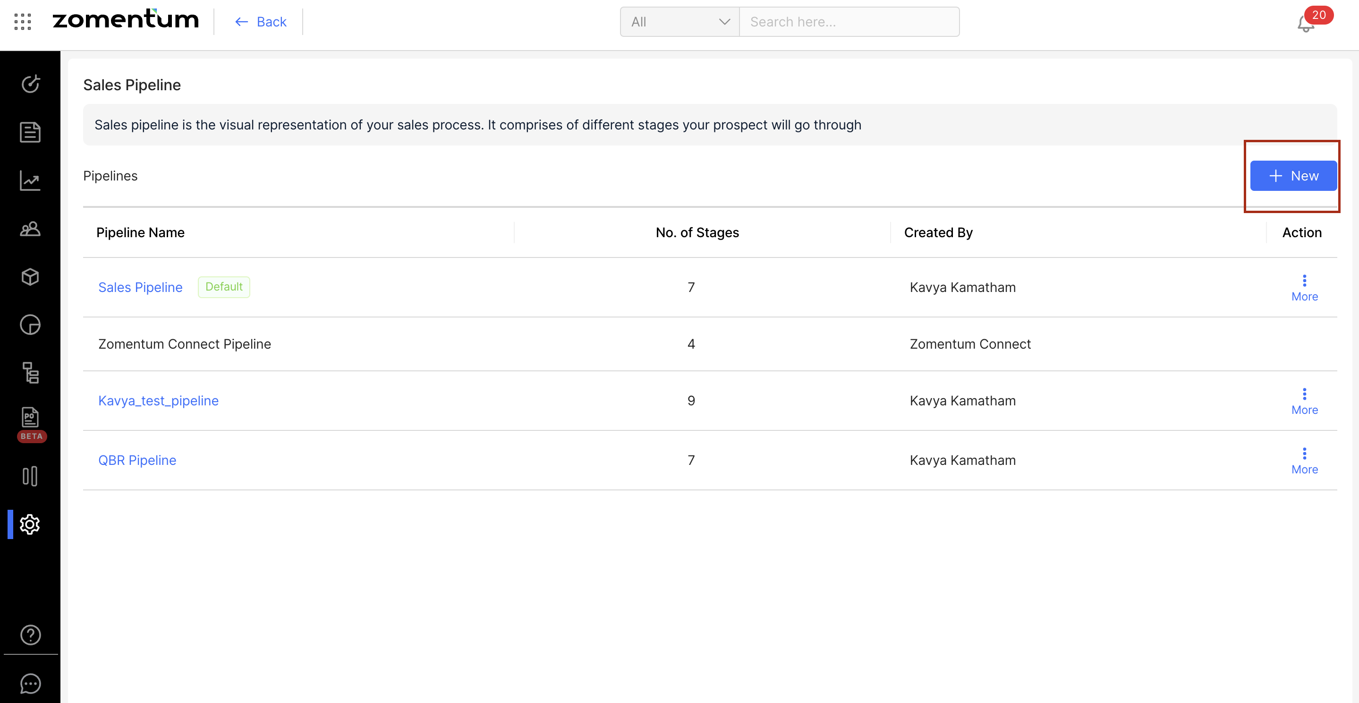This screenshot has width=1359, height=703.
Task: Open the products box icon in sidebar
Action: point(30,276)
